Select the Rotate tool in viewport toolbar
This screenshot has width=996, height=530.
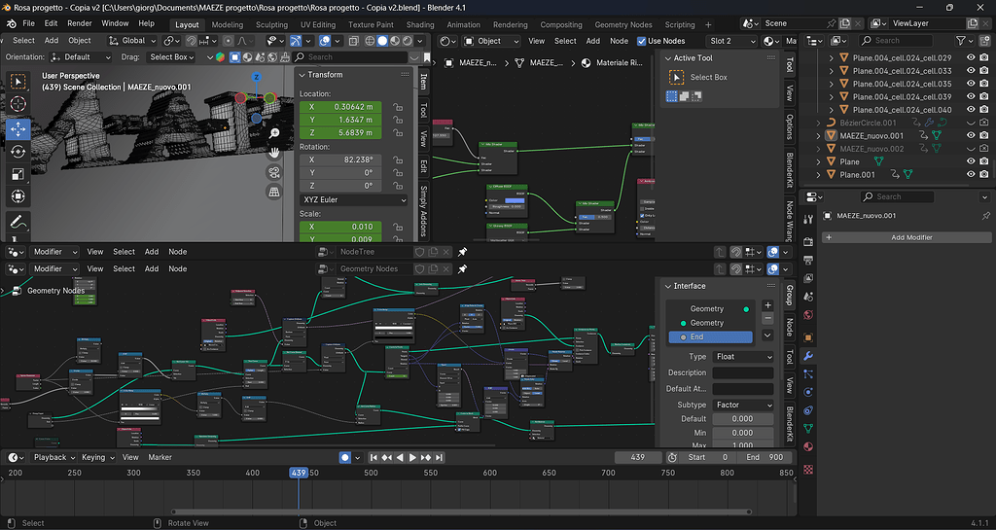click(x=18, y=152)
